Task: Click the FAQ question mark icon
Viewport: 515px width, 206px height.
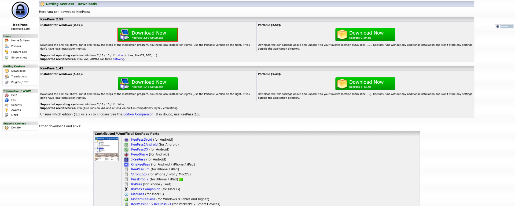Action: click(7, 100)
